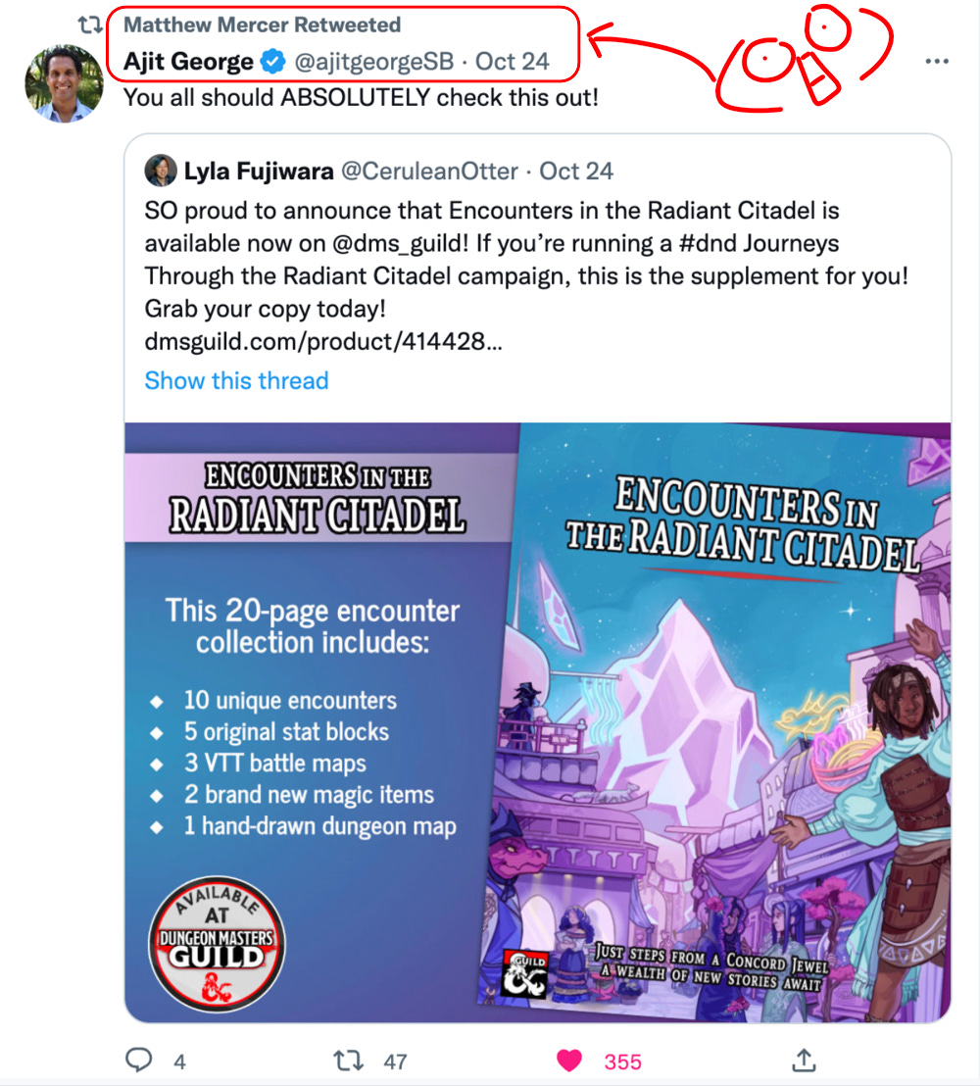Click the @dms_guild mention
The width and height of the screenshot is (980, 1086).
click(400, 244)
